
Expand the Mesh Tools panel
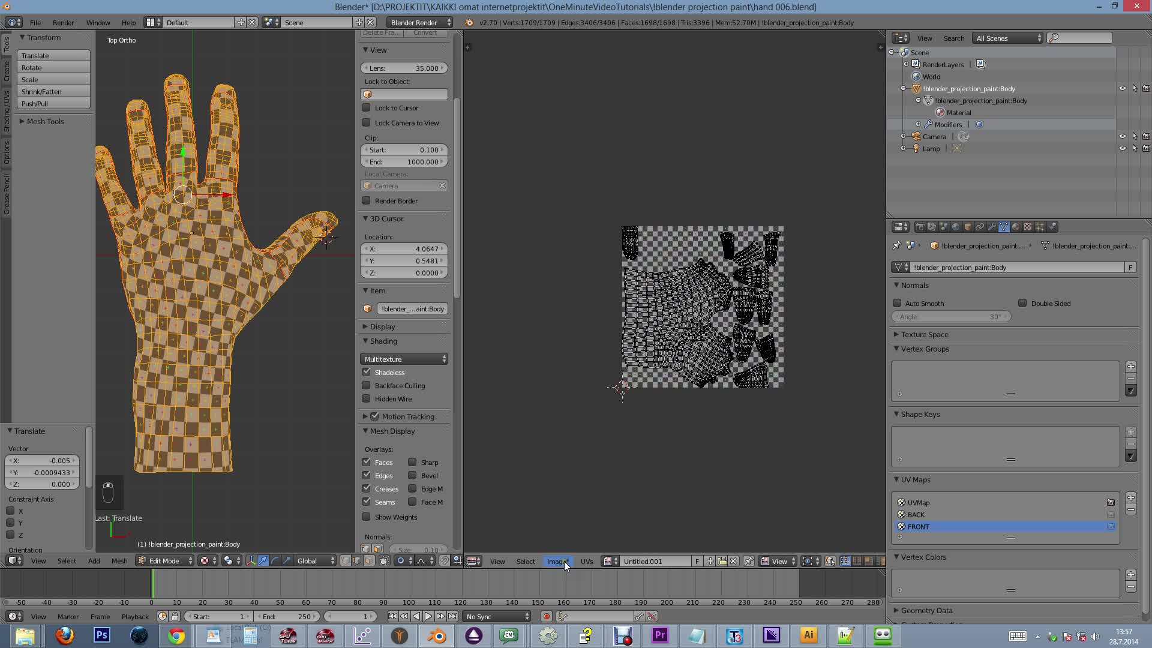[45, 121]
